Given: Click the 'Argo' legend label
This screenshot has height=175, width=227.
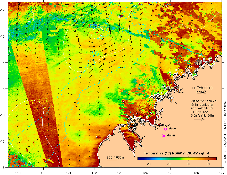Looking at the screenshot, I should pyautogui.click(x=172, y=128).
